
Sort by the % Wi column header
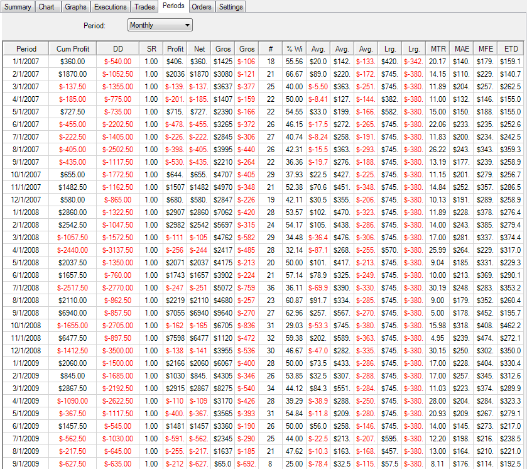295,49
